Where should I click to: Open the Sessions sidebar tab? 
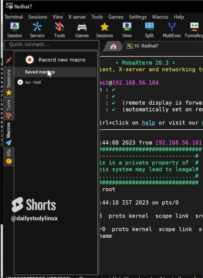[8, 82]
